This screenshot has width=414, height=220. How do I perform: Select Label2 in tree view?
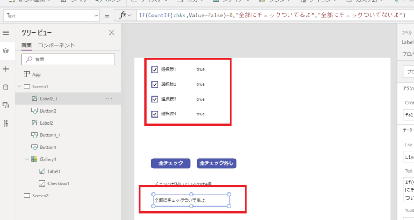click(68, 123)
